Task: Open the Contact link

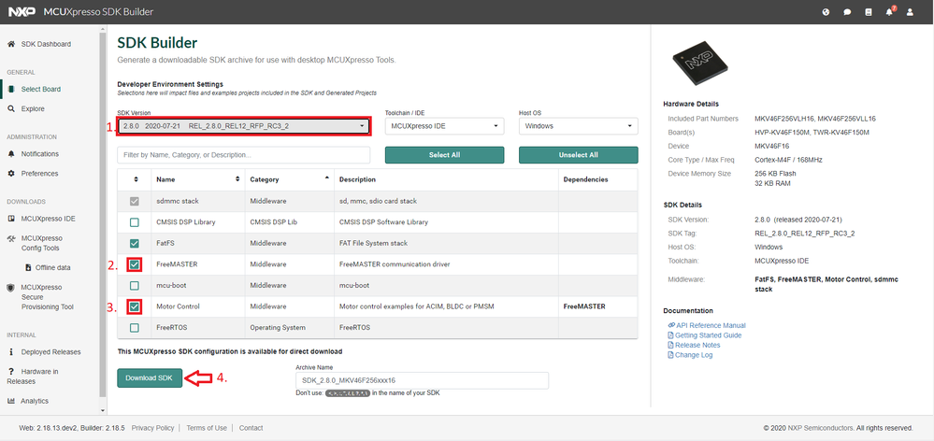Action: (x=251, y=428)
